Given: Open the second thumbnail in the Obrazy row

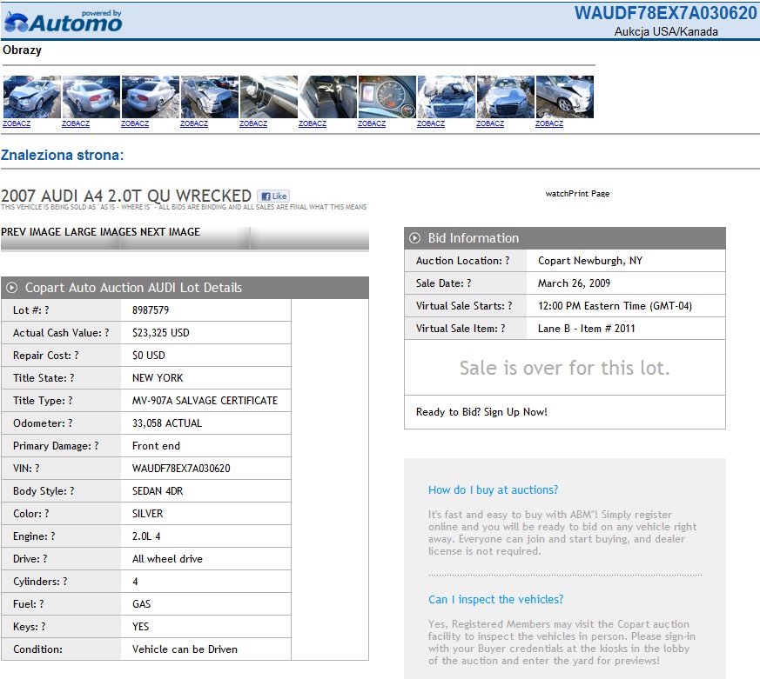Looking at the screenshot, I should click(x=91, y=97).
